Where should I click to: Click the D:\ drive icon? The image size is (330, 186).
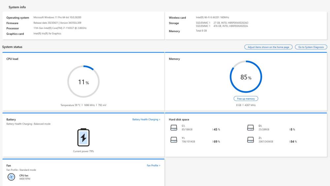click(x=250, y=128)
